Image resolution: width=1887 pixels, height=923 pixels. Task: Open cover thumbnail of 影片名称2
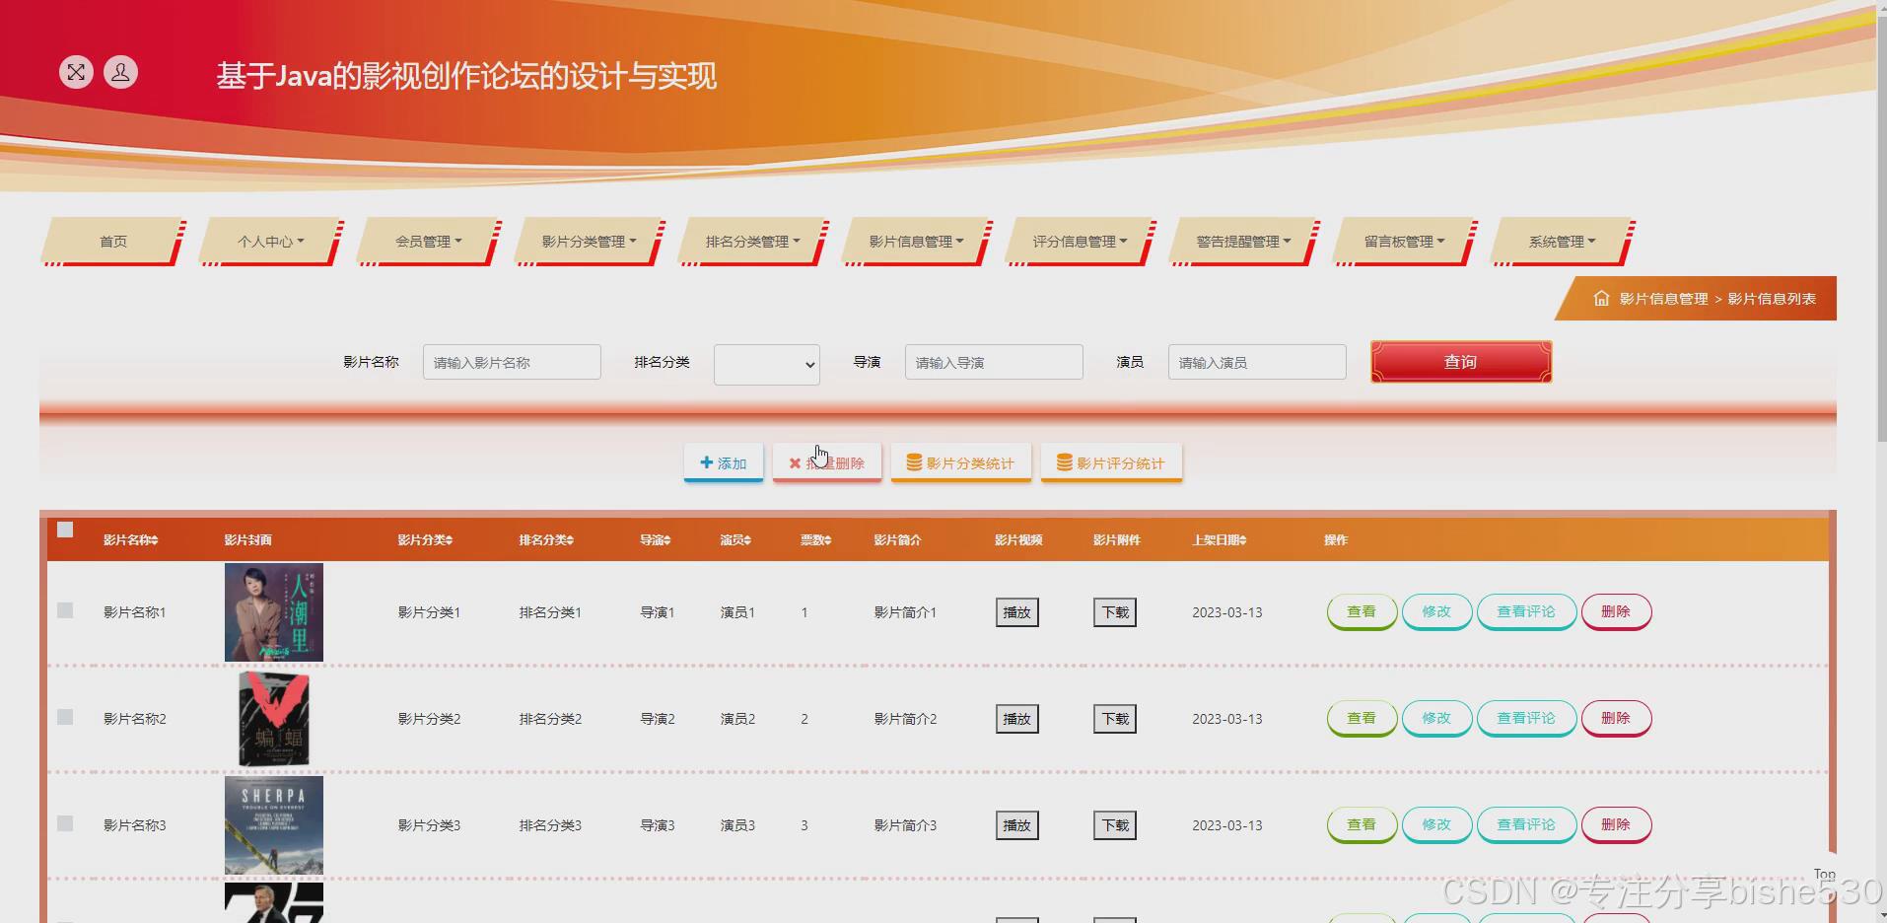click(274, 719)
